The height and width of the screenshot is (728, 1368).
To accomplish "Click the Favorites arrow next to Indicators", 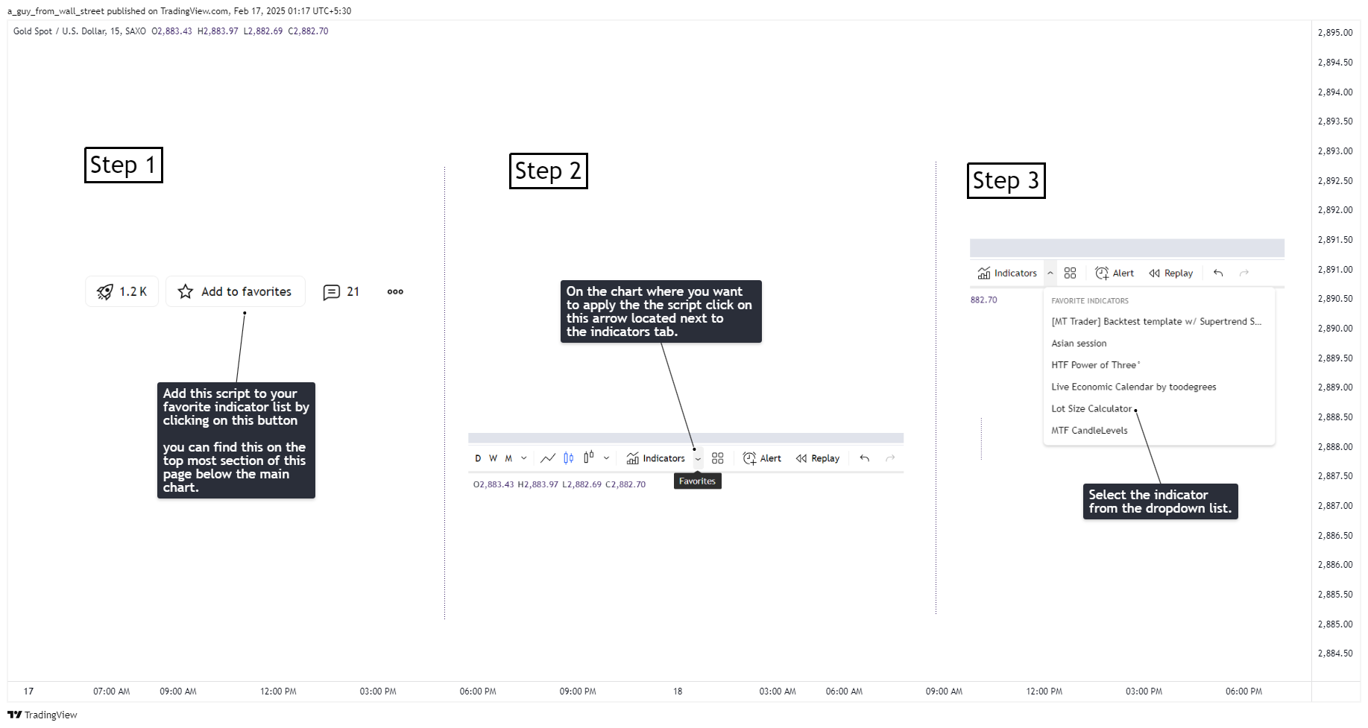I will [x=698, y=459].
